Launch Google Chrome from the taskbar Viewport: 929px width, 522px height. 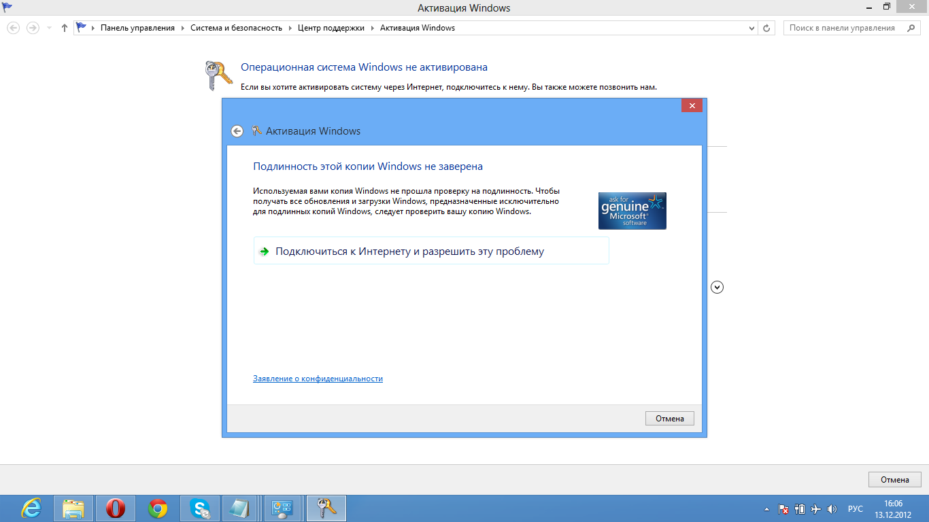(x=157, y=508)
